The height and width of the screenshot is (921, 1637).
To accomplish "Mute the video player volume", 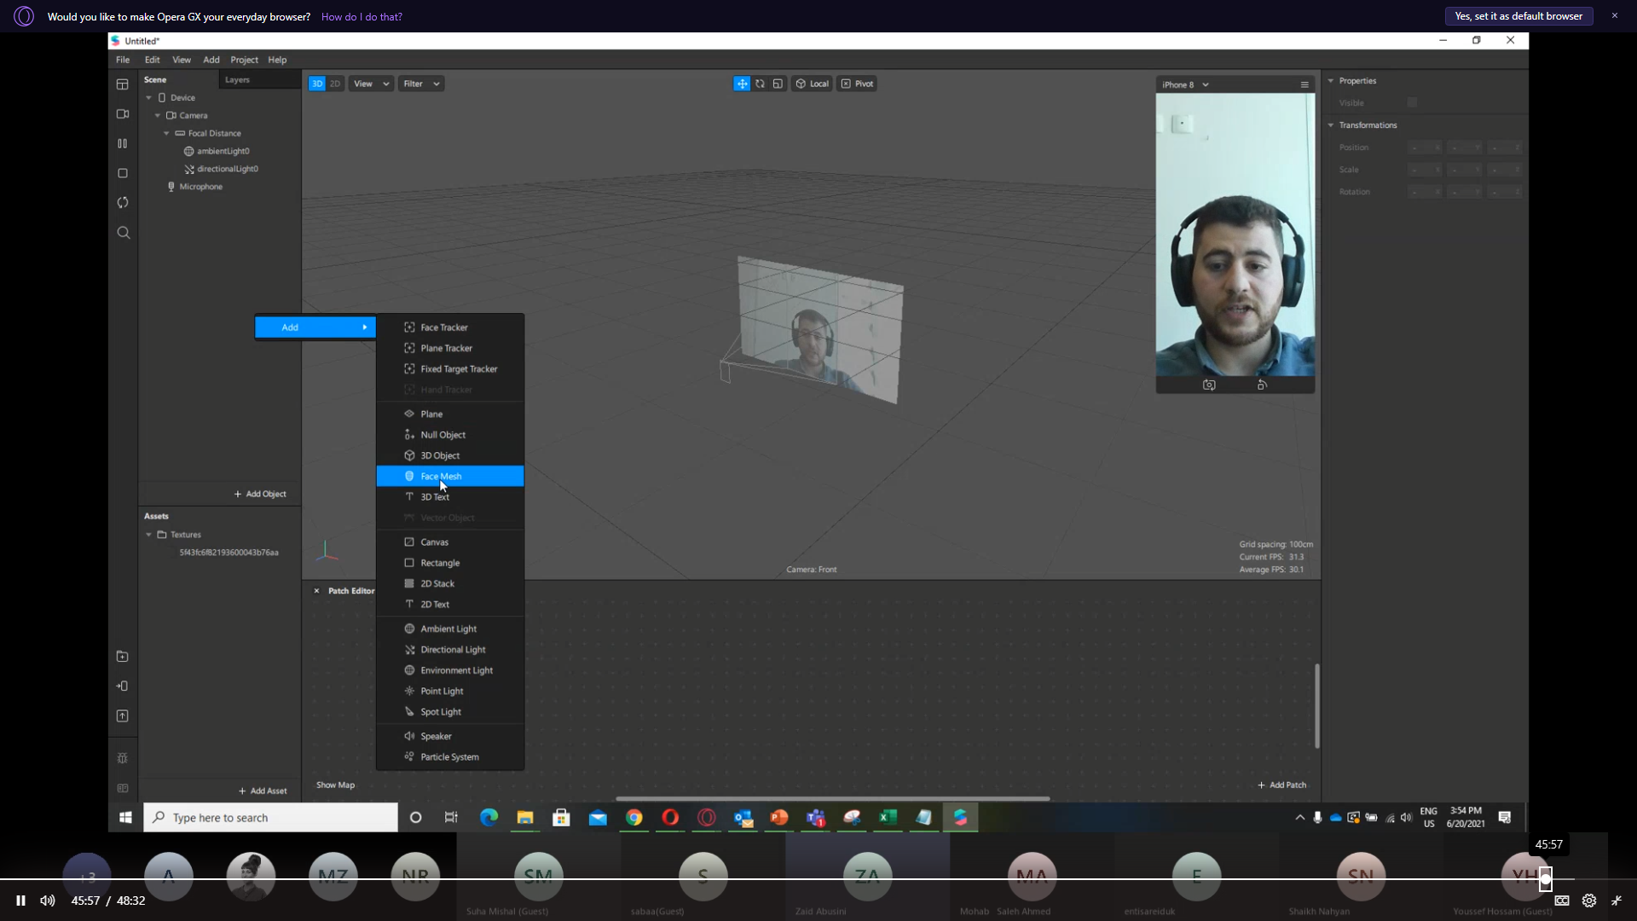I will (x=48, y=901).
